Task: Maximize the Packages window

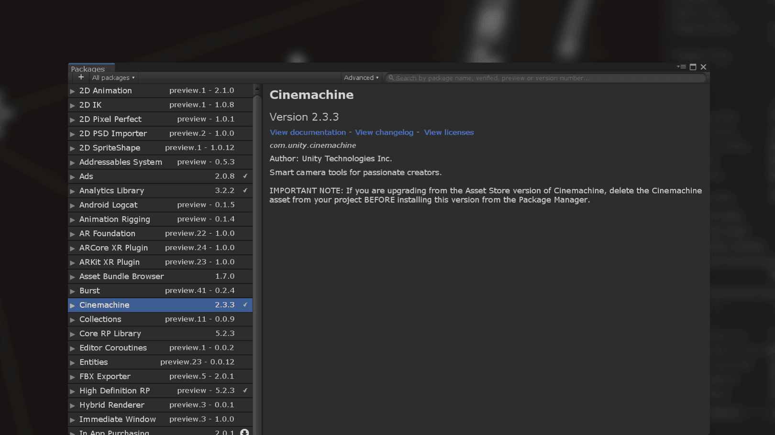Action: pos(693,67)
